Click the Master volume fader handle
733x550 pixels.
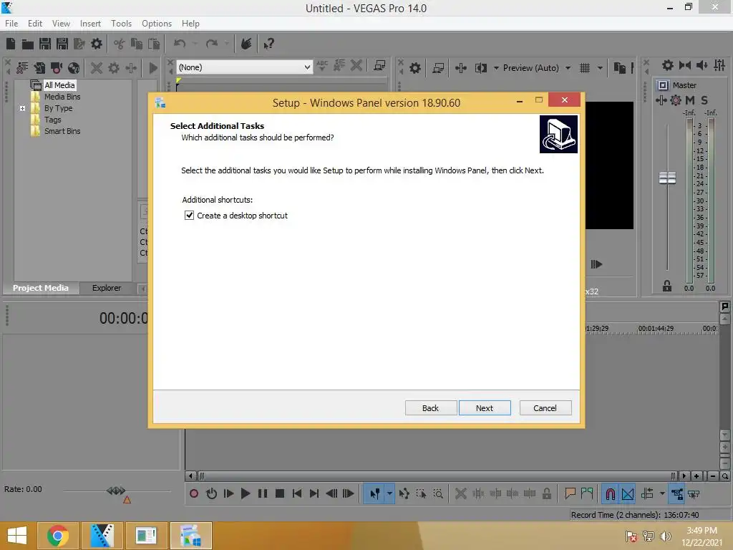667,178
